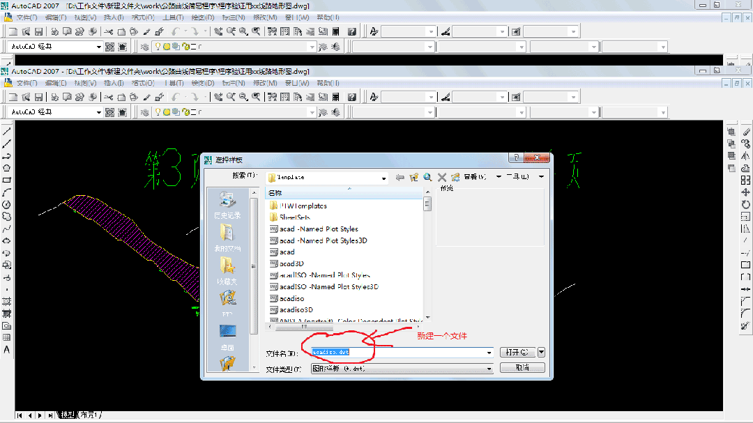753x423 pixels.
Task: Toggle the layer freeze sun in the lower AutoCAD window
Action: (167, 112)
